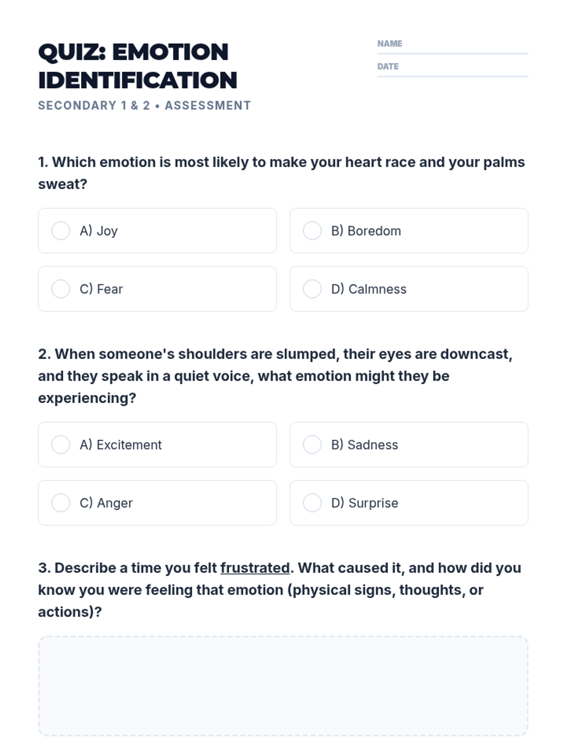The image size is (566, 755).
Task: Click the 'Quiz: Emotion Identification' heading
Action: [x=137, y=66]
